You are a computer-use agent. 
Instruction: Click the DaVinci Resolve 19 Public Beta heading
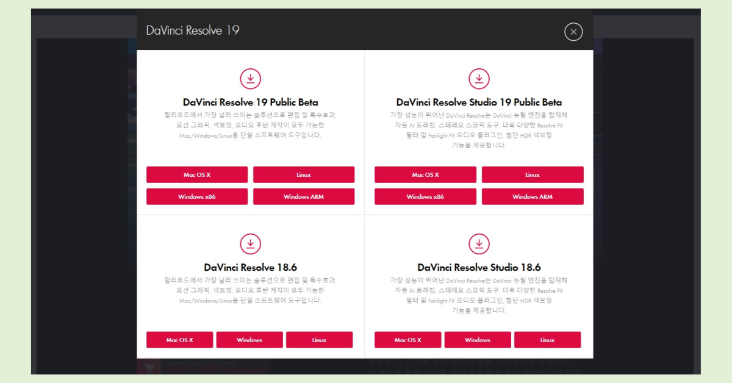pos(250,102)
